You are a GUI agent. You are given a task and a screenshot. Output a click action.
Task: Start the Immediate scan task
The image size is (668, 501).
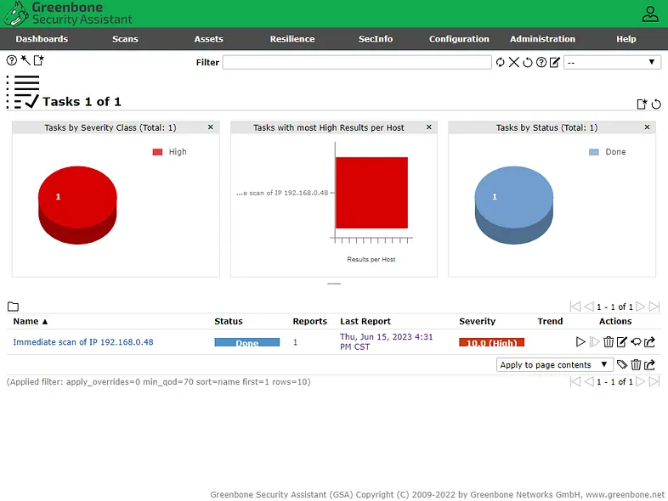pos(580,342)
